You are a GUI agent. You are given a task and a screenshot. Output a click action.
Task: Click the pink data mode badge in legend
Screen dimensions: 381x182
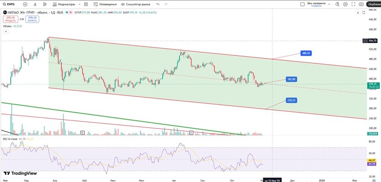(x=71, y=13)
